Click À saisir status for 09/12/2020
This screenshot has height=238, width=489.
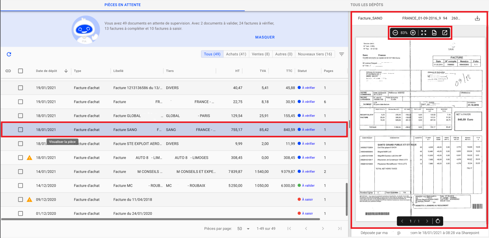[305, 199]
